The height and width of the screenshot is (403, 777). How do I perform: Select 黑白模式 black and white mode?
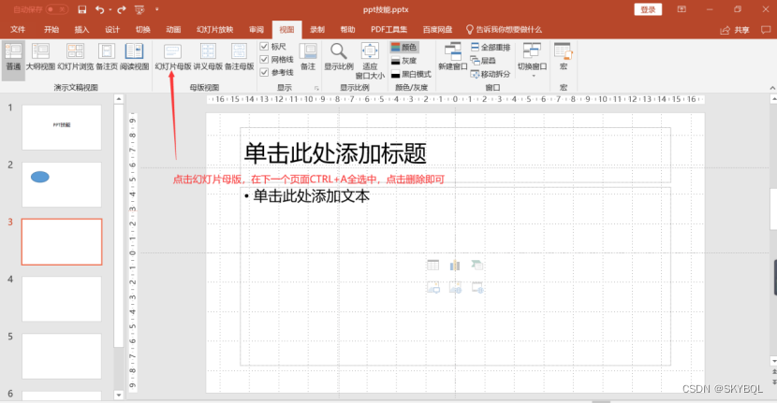[x=411, y=74]
